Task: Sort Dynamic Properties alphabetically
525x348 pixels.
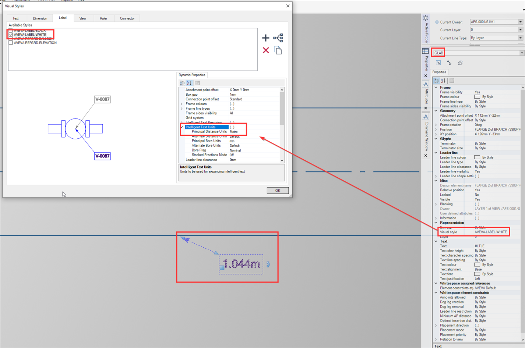Action: coord(189,83)
